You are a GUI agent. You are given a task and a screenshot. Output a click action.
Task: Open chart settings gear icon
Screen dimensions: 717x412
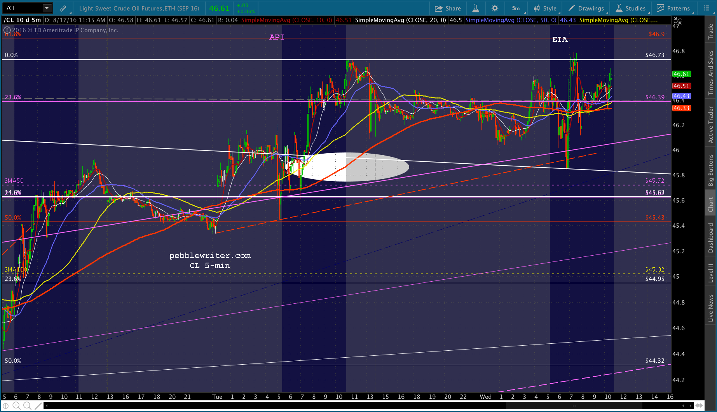click(x=494, y=8)
